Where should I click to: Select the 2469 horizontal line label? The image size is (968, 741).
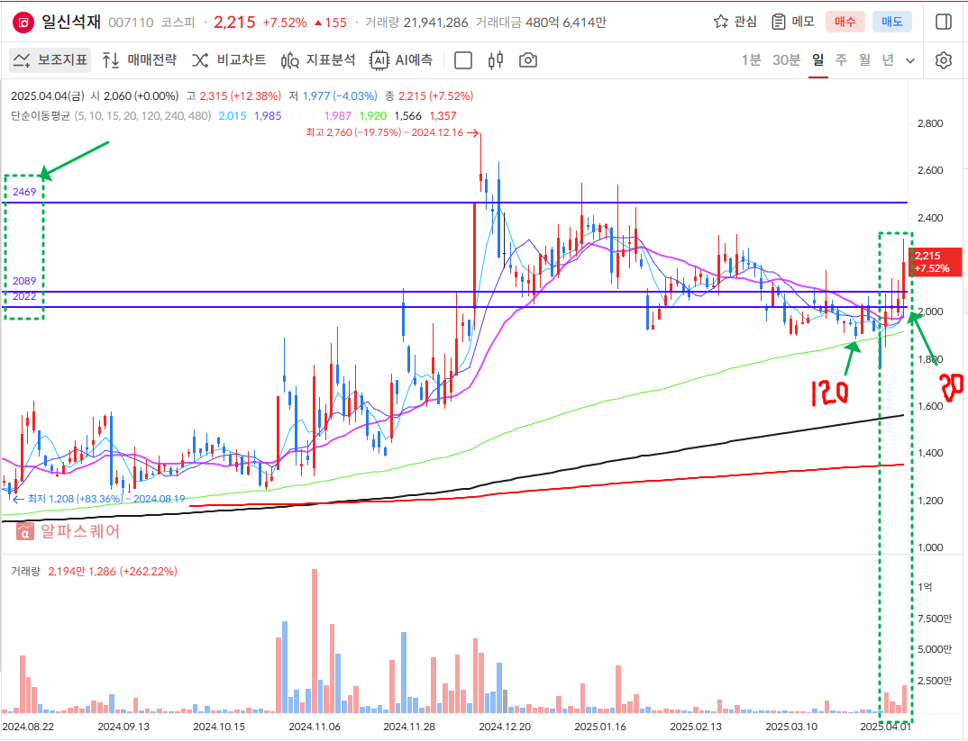click(x=24, y=192)
